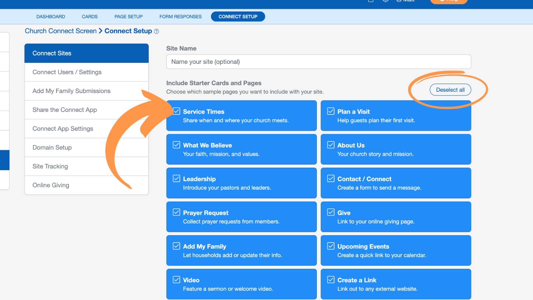Toggle the Upcoming Events checkbox
533x300 pixels.
point(331,246)
